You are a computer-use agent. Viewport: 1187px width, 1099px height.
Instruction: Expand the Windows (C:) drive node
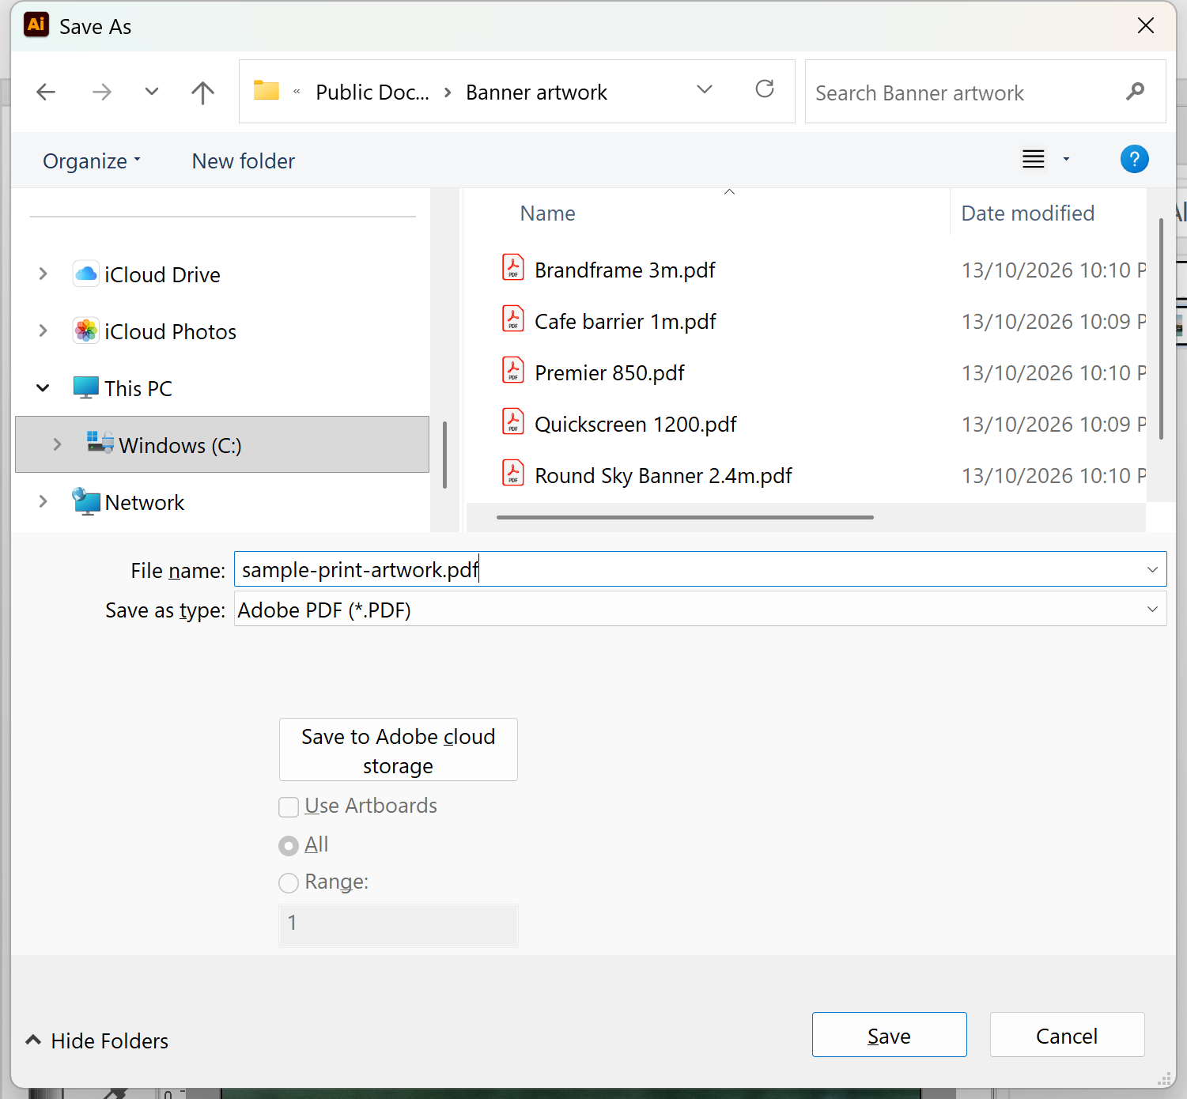(x=57, y=445)
